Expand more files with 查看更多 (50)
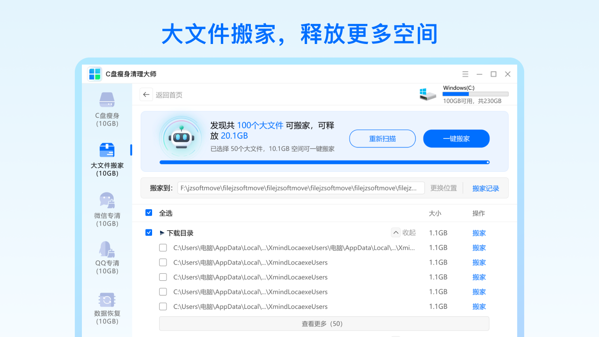 pos(324,323)
